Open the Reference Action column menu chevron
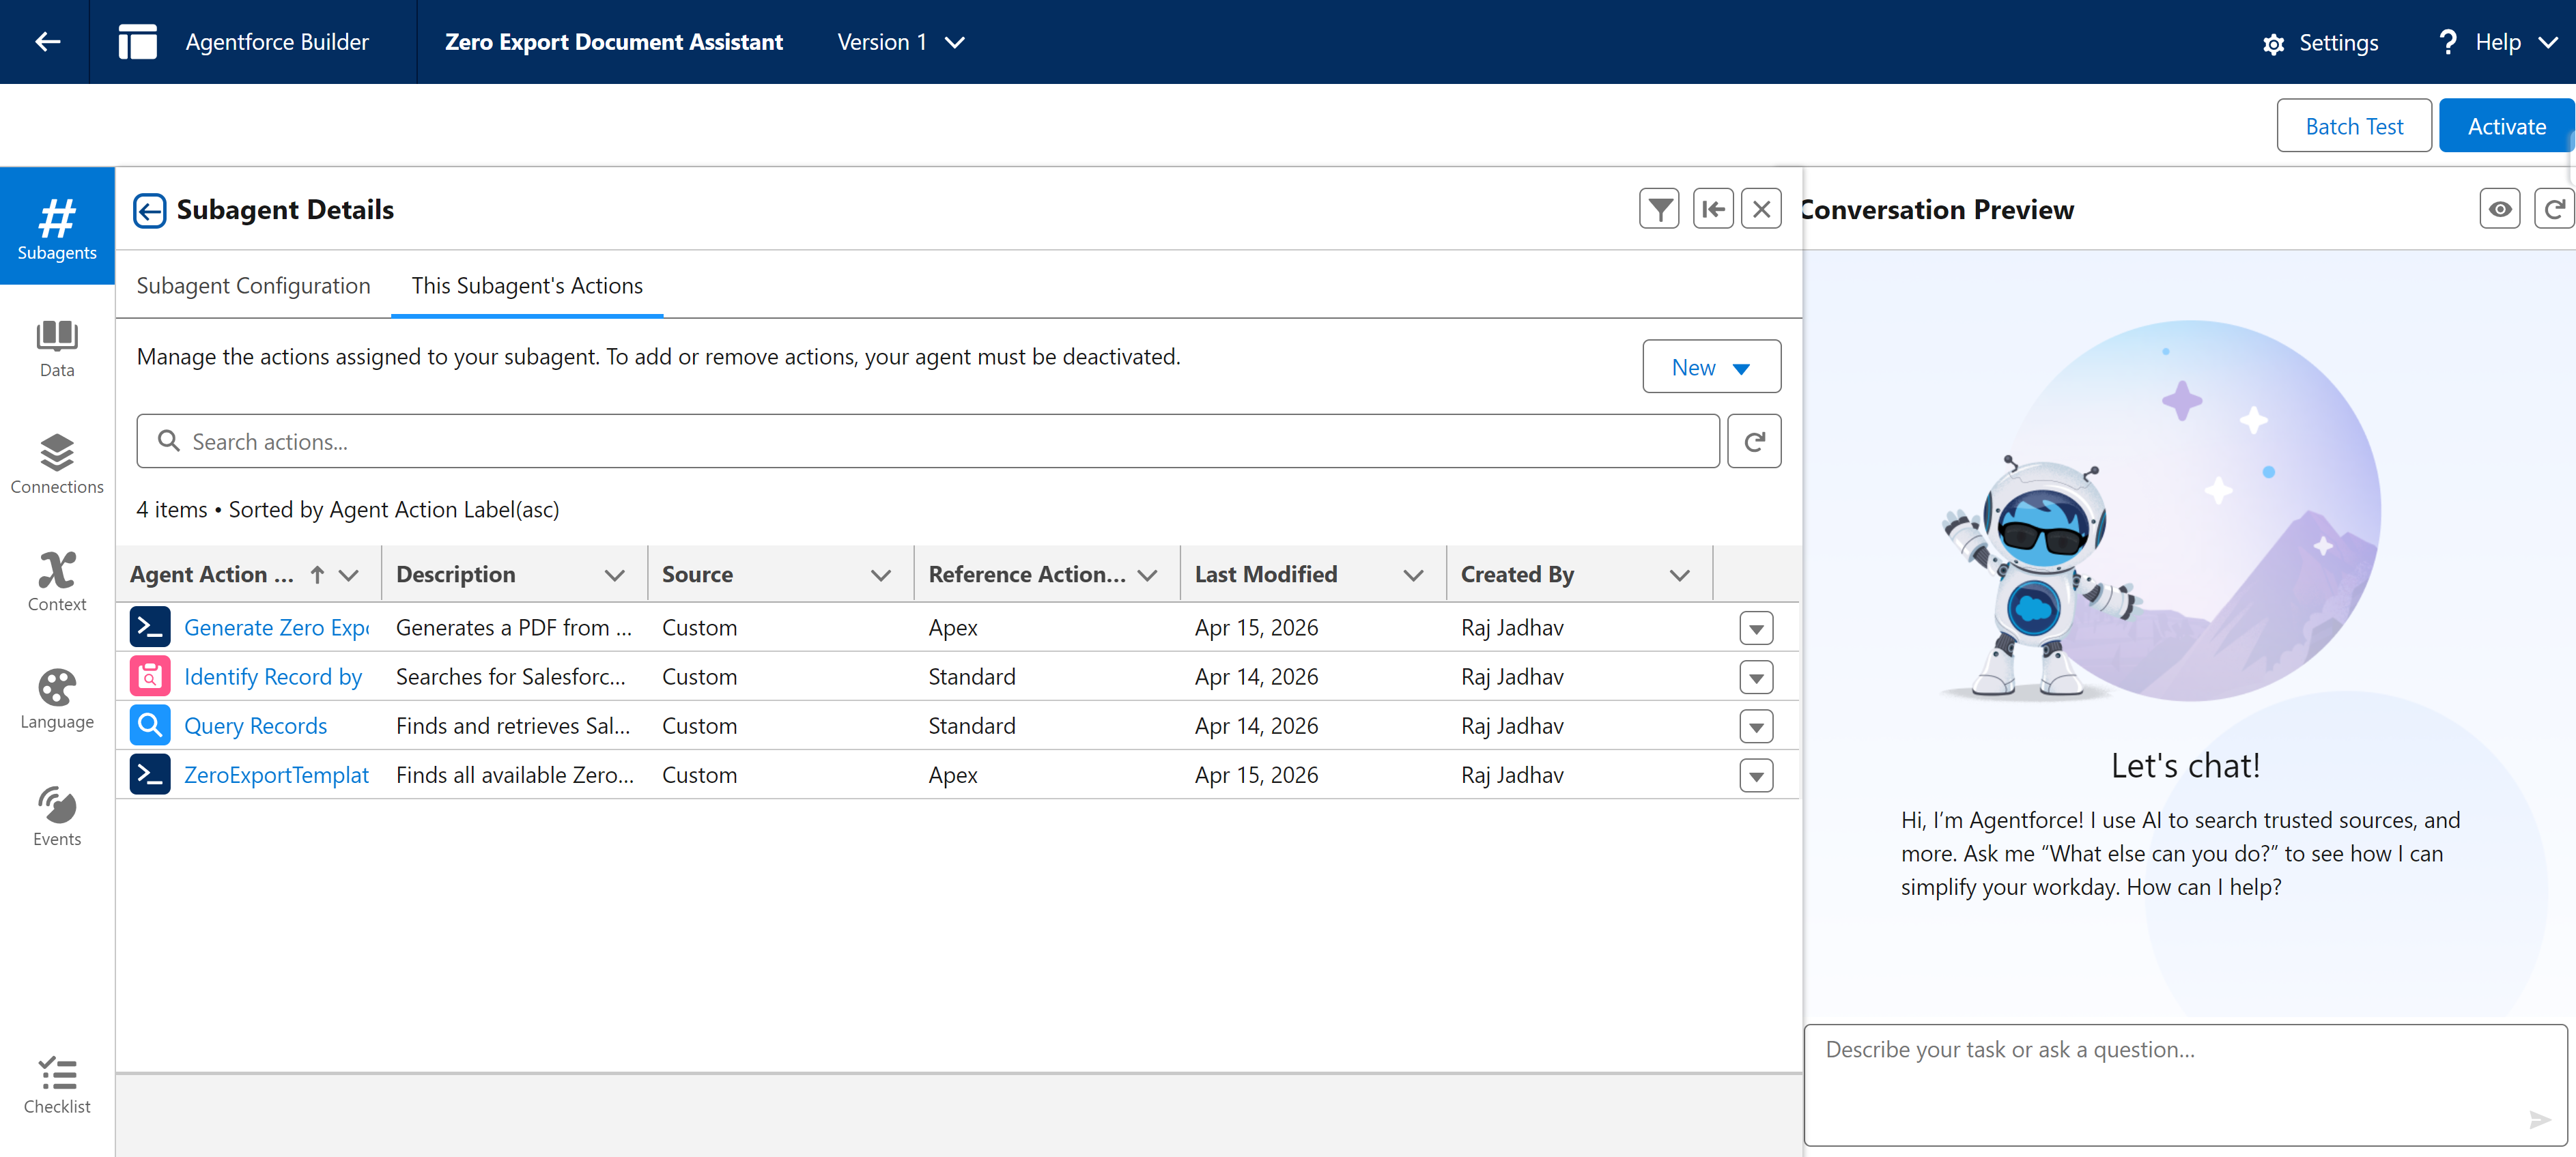This screenshot has height=1157, width=2576. [1147, 575]
